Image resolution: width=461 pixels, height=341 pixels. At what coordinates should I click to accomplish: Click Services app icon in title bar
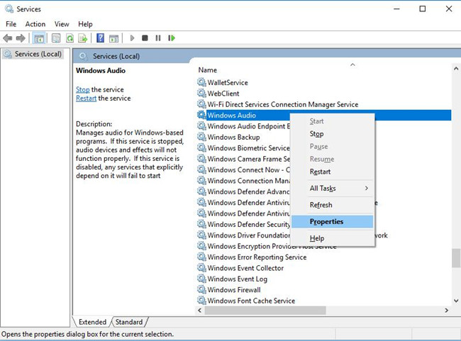(x=9, y=9)
